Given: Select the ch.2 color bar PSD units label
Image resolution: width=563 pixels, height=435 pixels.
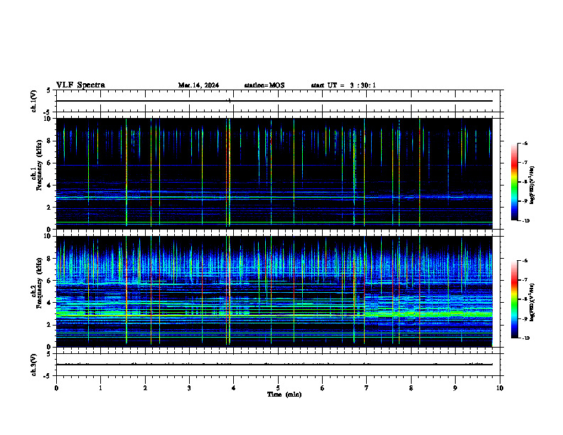Looking at the screenshot, I should point(532,302).
